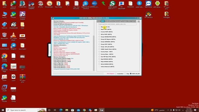
Task: Click the Windows Start button
Action: [3, 110]
